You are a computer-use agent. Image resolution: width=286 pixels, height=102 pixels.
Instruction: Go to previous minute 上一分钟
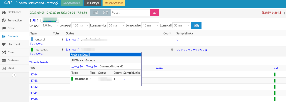click(x=77, y=66)
